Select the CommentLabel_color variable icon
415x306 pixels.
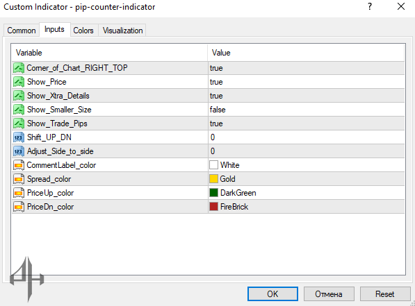click(x=19, y=165)
